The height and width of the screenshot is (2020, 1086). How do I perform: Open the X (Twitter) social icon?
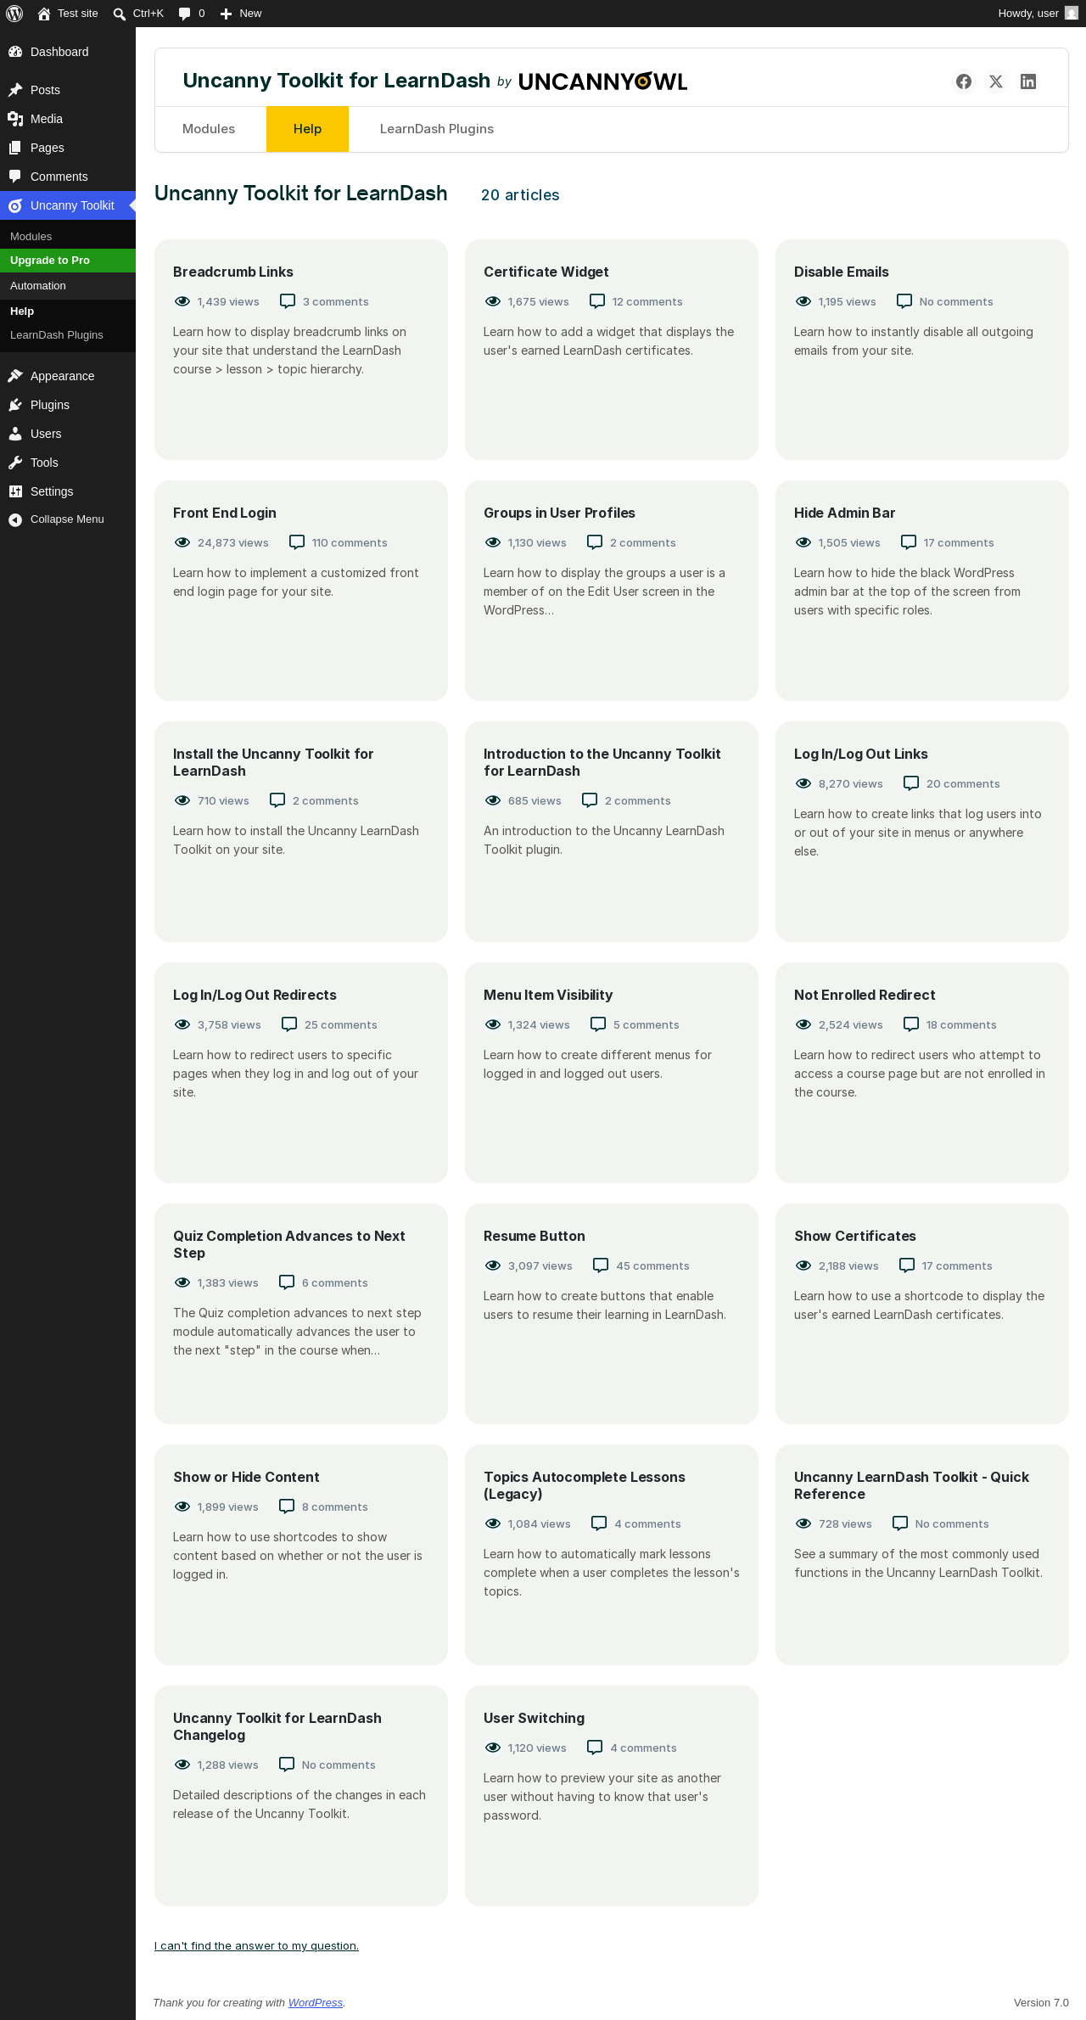point(996,81)
